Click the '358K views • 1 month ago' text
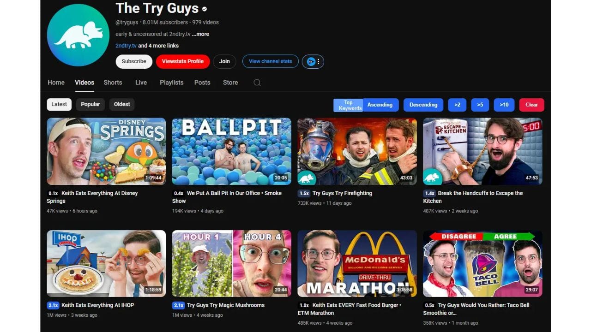The height and width of the screenshot is (332, 591). point(451,323)
